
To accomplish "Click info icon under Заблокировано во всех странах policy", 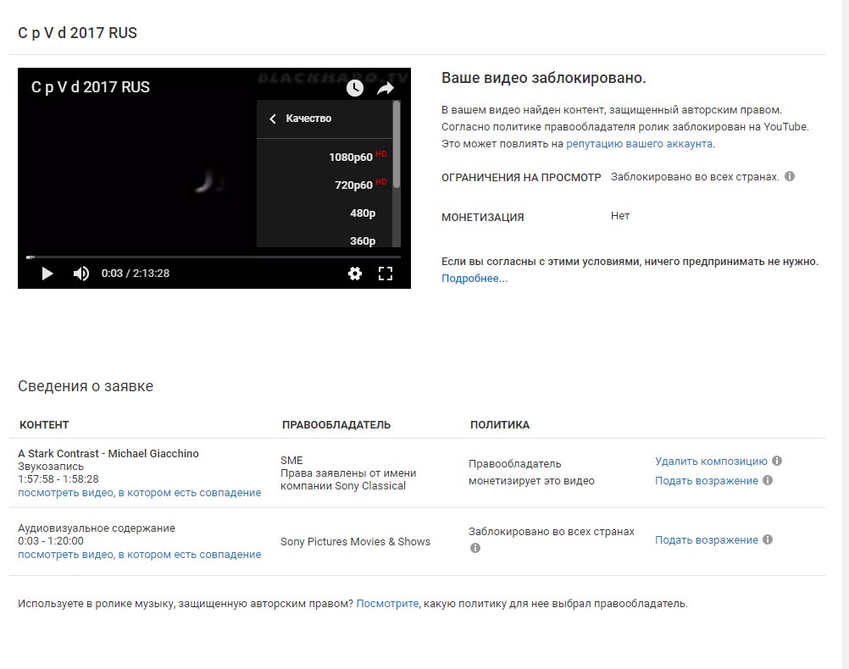I will [474, 548].
